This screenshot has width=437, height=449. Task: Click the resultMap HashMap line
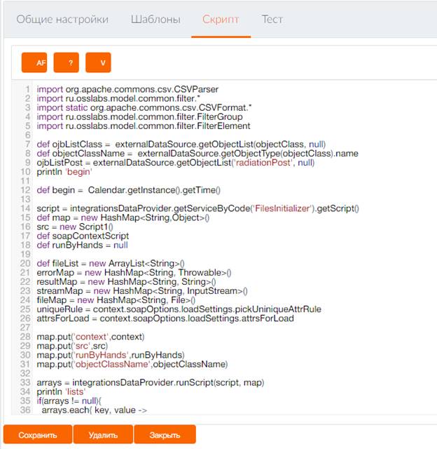pyautogui.click(x=126, y=282)
